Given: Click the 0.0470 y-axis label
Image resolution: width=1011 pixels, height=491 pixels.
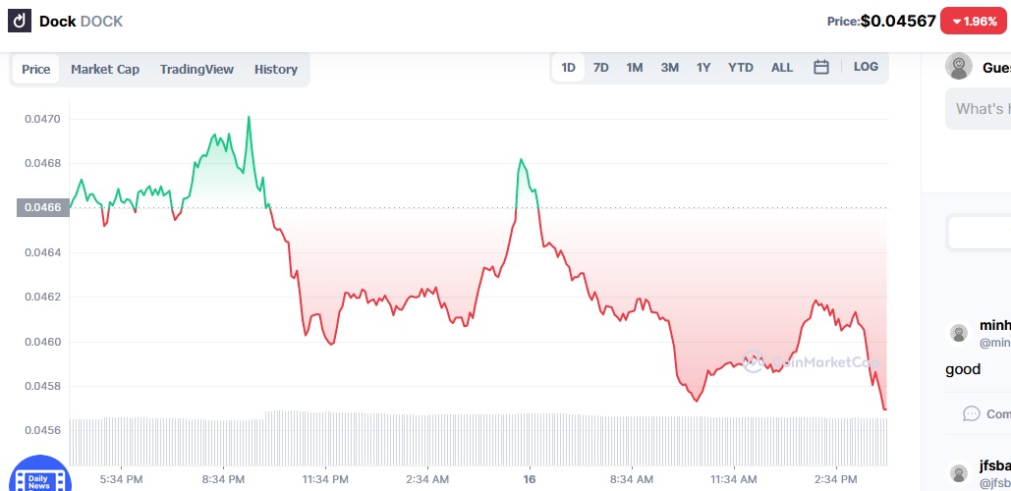Looking at the screenshot, I should click(42, 119).
